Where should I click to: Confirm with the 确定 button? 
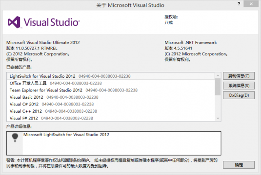point(239,165)
